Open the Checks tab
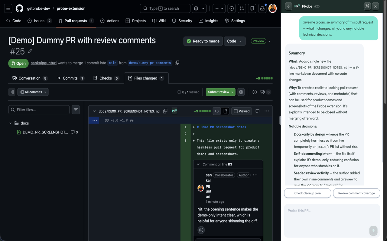The height and width of the screenshot is (241, 387). pos(106,78)
